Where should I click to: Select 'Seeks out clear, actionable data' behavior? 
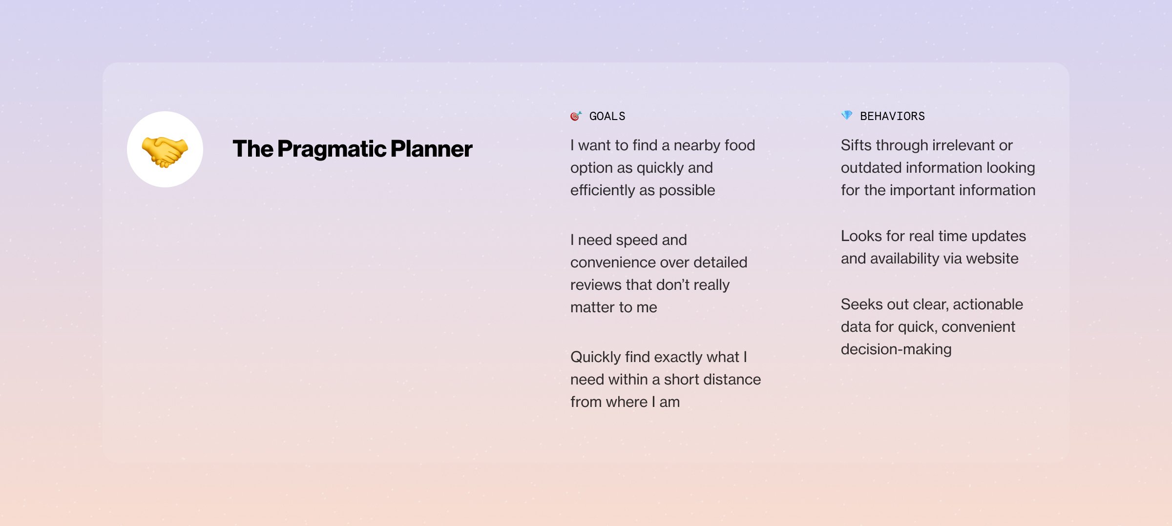932,326
